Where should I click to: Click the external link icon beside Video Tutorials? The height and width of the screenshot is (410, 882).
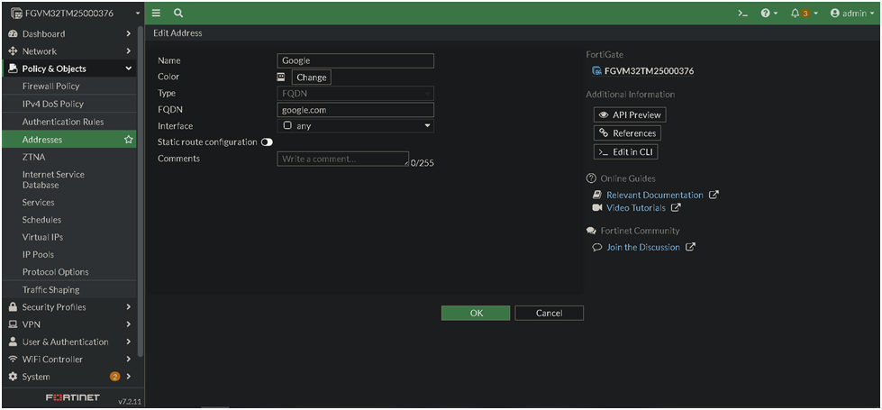(676, 208)
